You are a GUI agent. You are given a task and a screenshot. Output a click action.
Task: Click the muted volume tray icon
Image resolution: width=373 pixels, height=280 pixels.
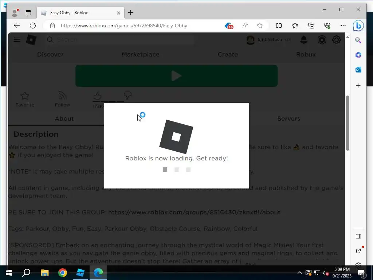[326, 273]
